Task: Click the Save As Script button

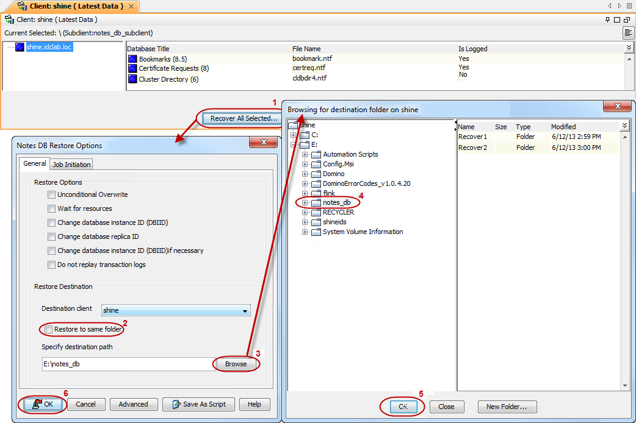Action: [x=198, y=404]
